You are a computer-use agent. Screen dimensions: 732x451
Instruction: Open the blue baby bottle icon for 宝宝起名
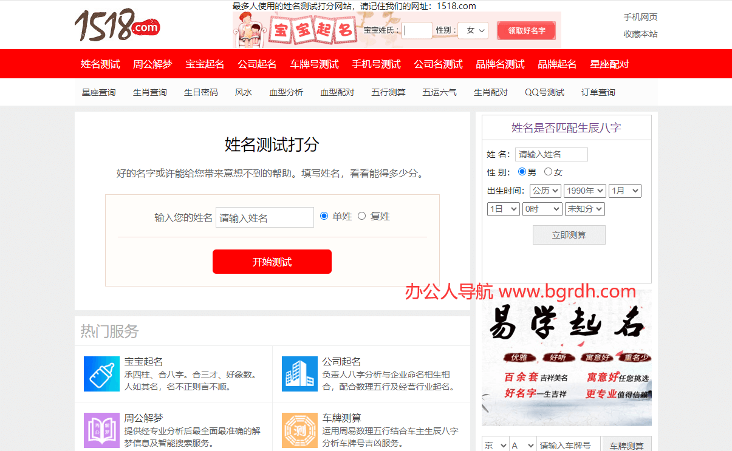(101, 374)
